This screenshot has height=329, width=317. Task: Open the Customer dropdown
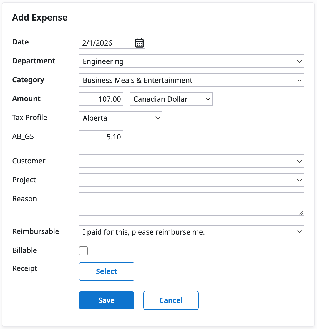click(x=191, y=161)
